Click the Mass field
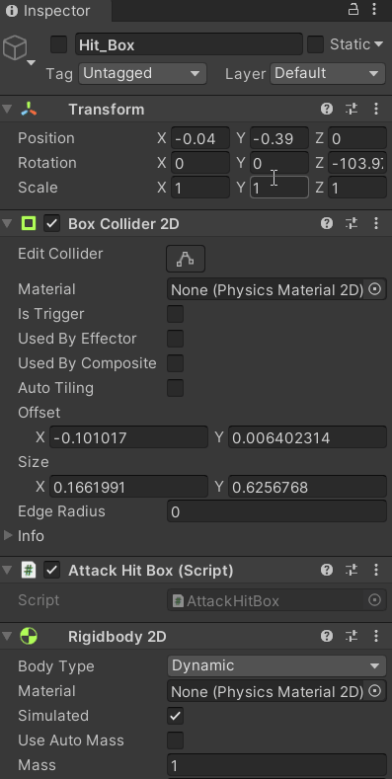The height and width of the screenshot is (779, 392). point(276,765)
